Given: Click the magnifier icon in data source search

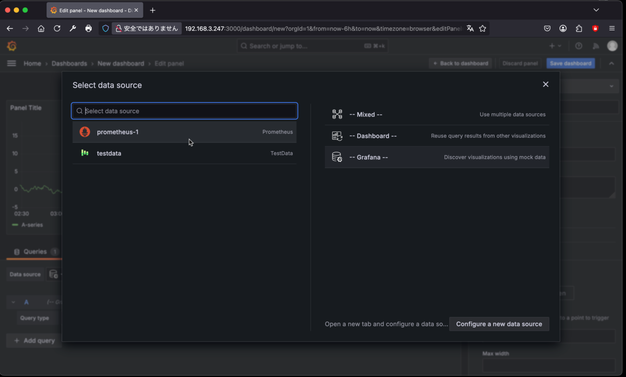Looking at the screenshot, I should pyautogui.click(x=79, y=111).
